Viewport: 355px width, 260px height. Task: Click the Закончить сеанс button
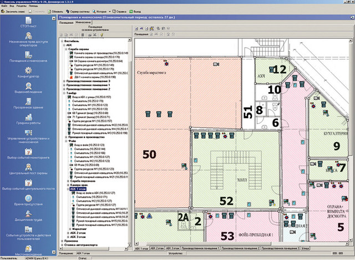[x=14, y=11]
